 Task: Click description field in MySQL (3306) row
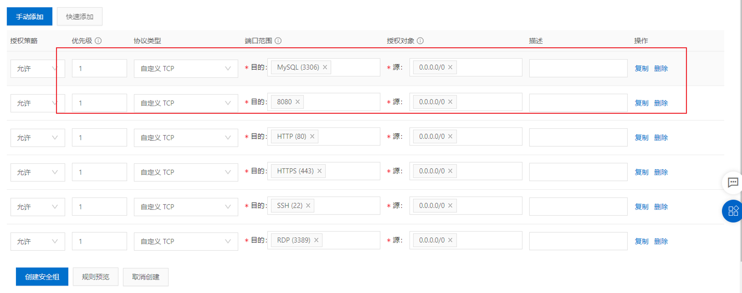578,69
